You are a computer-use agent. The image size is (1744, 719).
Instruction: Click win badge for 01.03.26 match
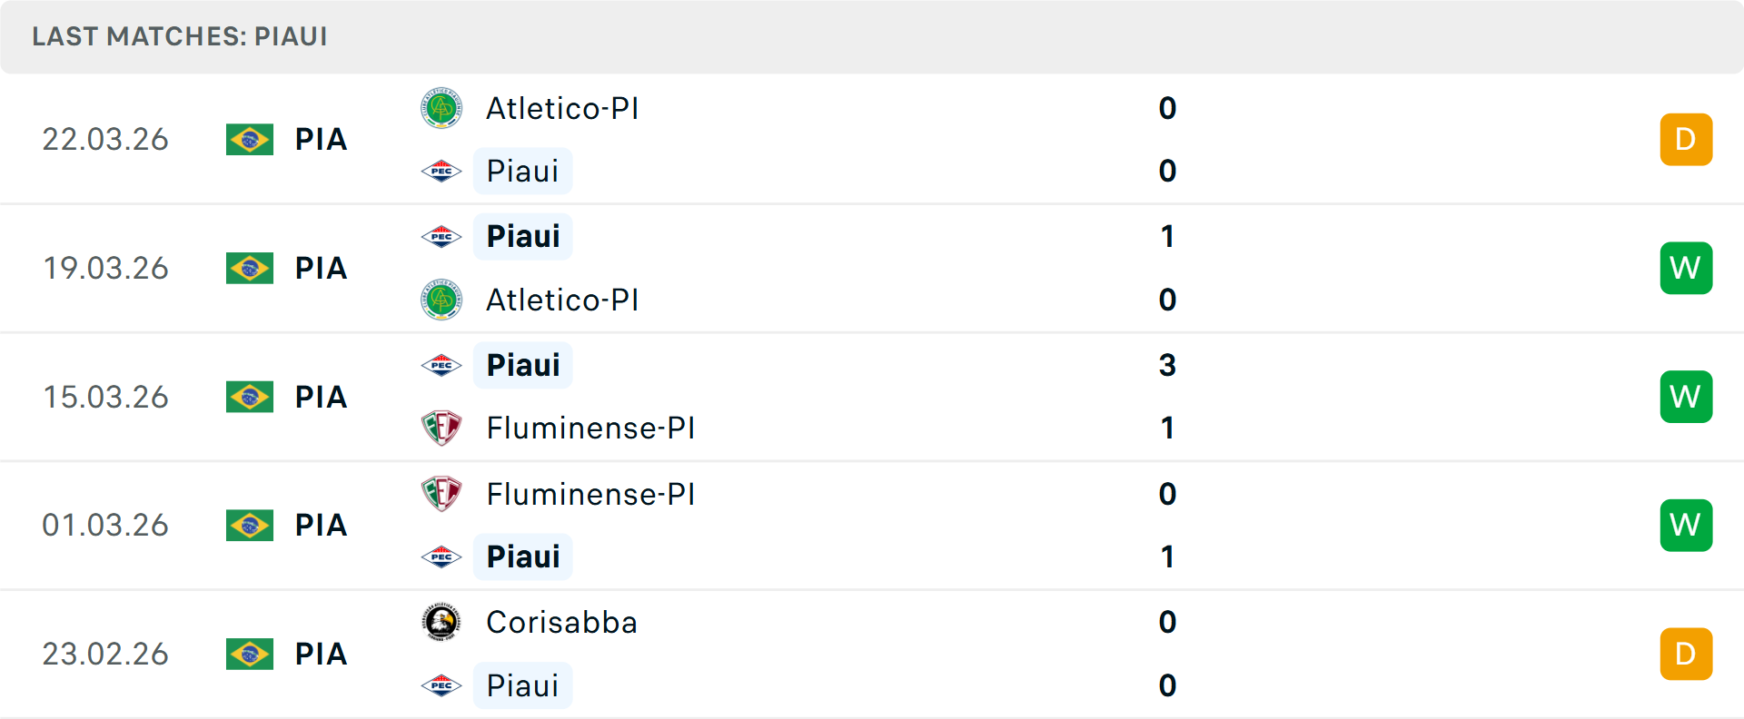[1685, 526]
